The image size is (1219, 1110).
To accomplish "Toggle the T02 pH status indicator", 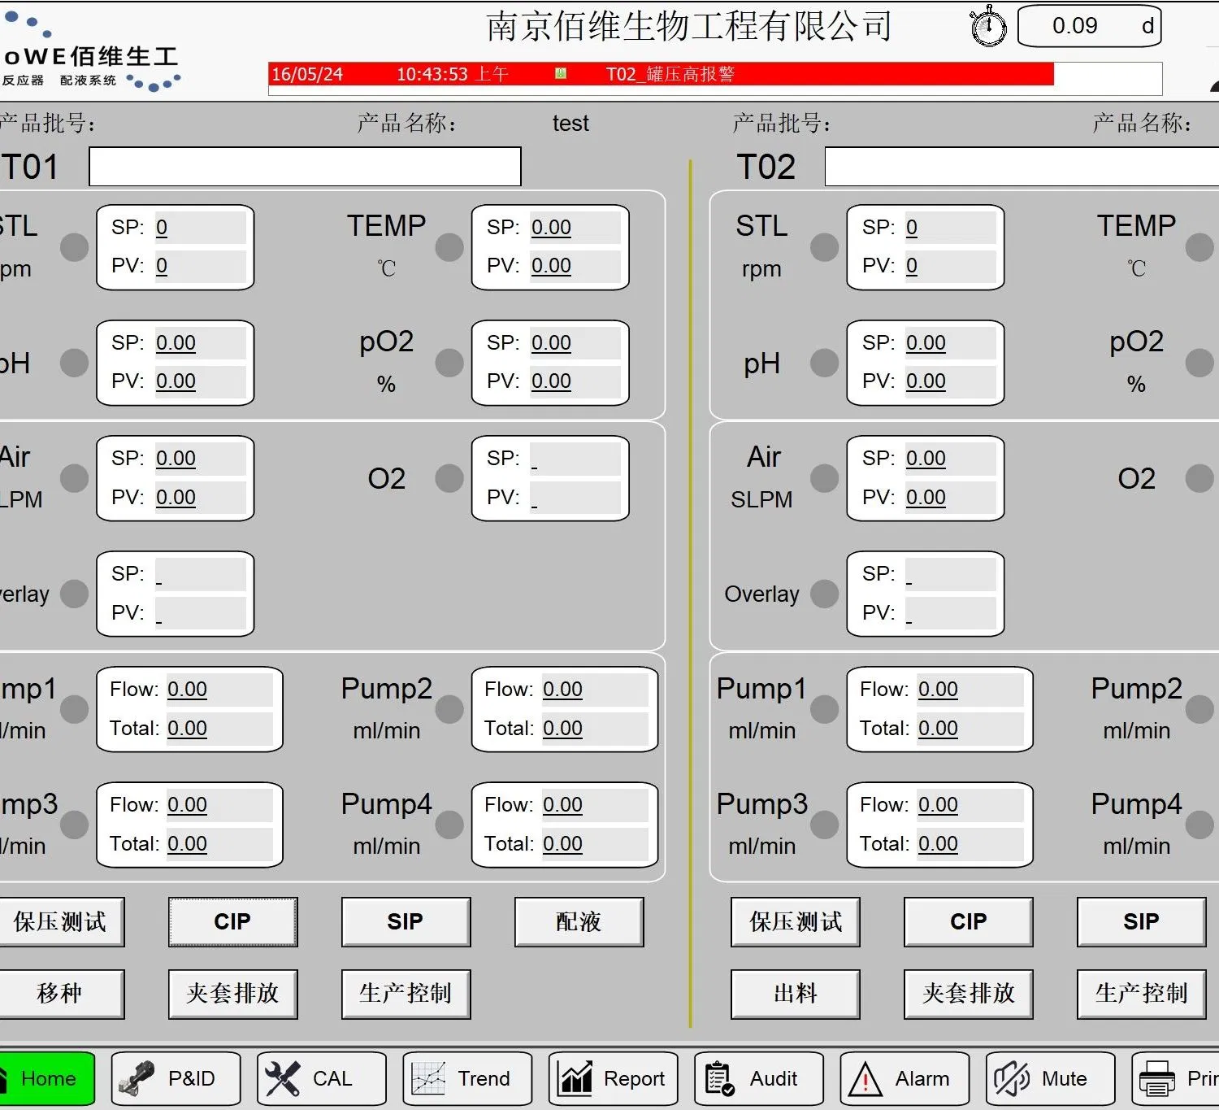I will (x=824, y=363).
